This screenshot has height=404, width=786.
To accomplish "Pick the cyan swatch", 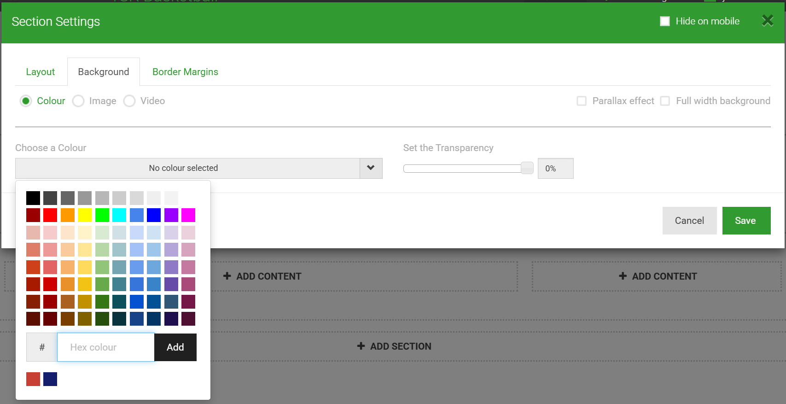I will (x=119, y=215).
